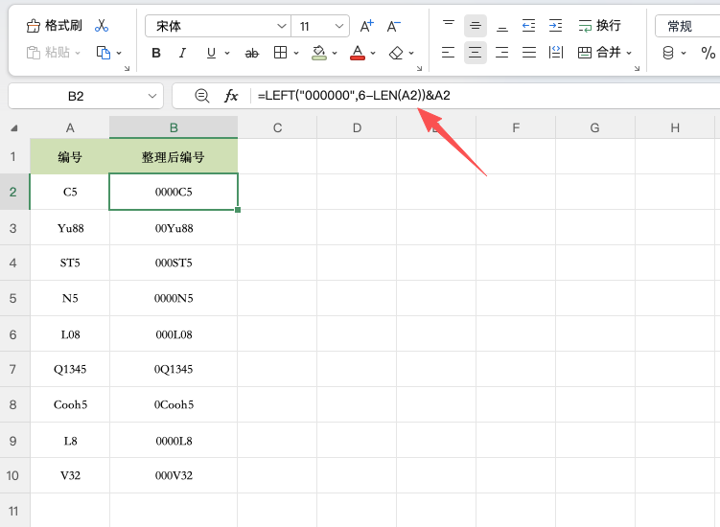The height and width of the screenshot is (527, 720).
Task: Select cell containing 000V32
Action: pyautogui.click(x=174, y=475)
